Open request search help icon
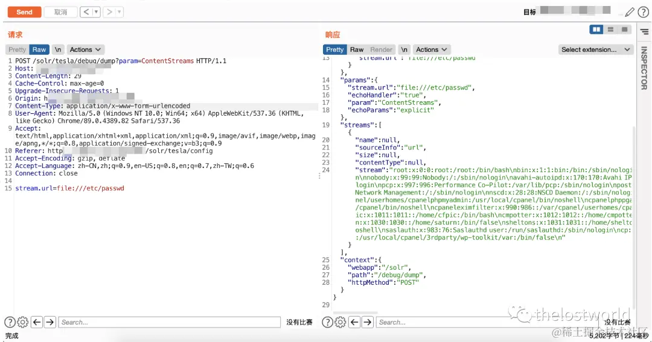Viewport: 652px width, 342px height. point(10,322)
